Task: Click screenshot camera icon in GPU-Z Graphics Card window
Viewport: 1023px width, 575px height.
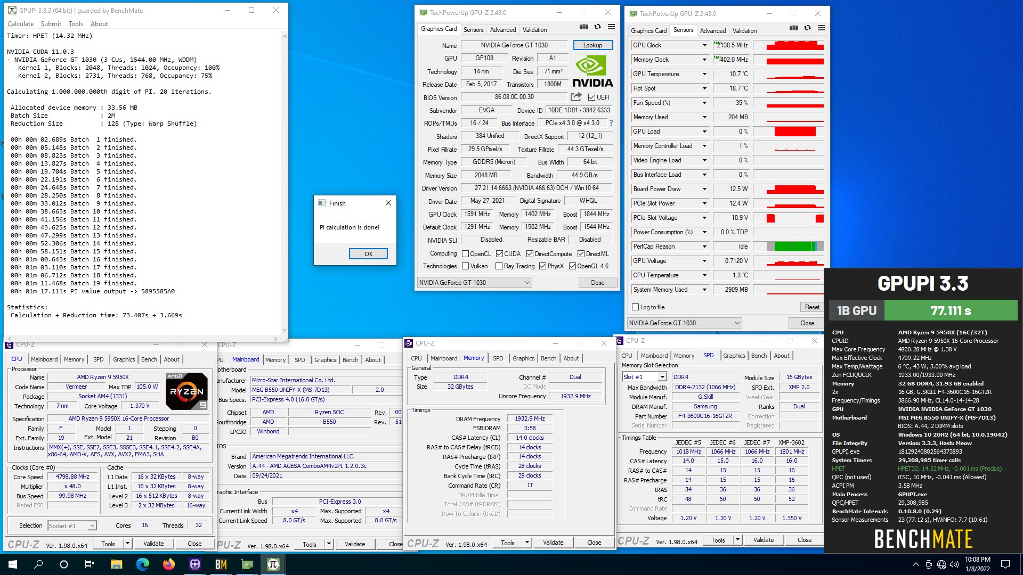Action: (584, 27)
